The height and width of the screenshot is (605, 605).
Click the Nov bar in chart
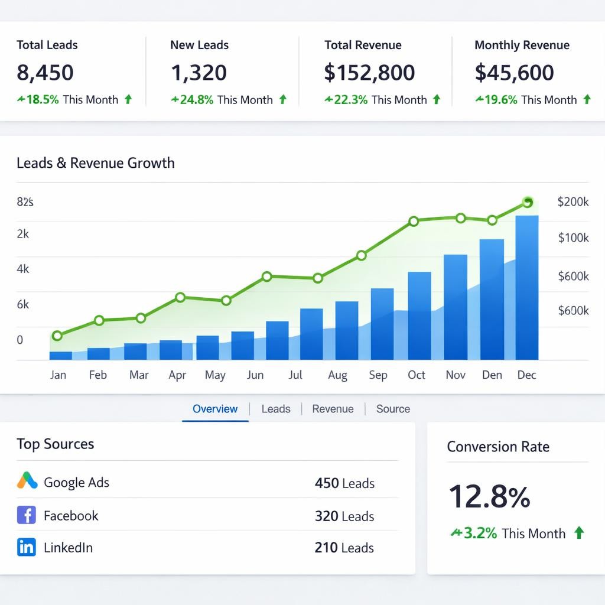point(456,307)
